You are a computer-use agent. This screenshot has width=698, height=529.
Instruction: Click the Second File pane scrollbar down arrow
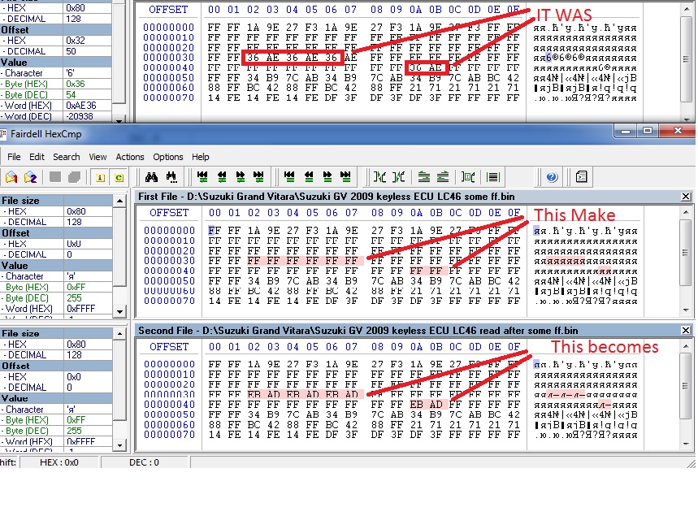pos(686,444)
